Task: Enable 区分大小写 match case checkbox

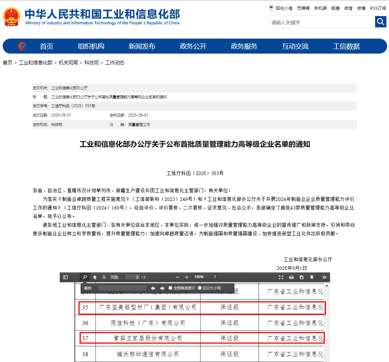Action: click(x=200, y=288)
